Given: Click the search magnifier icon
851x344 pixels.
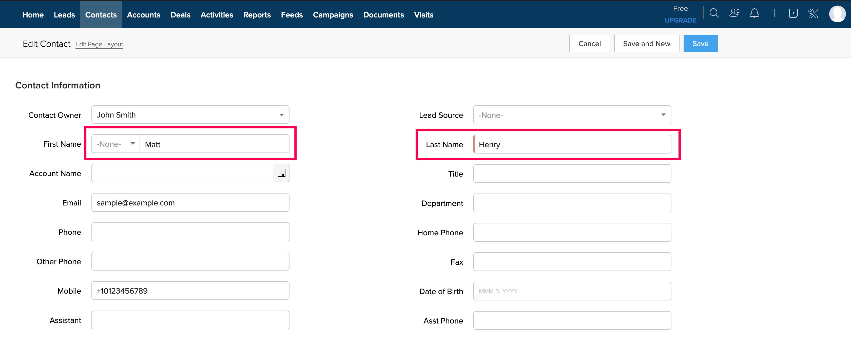Looking at the screenshot, I should [x=714, y=13].
